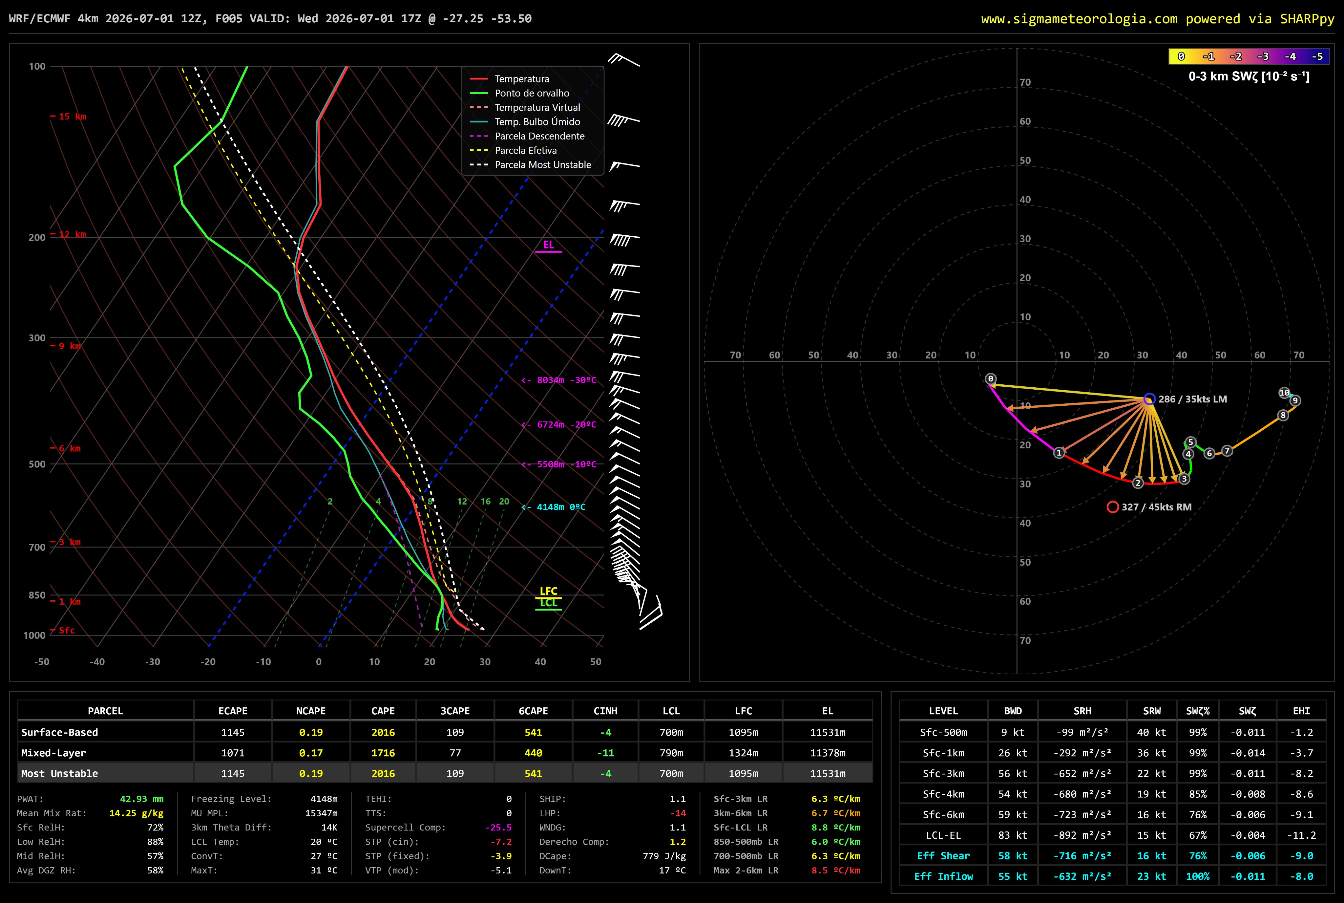Click the blue LM storm motion circle
The height and width of the screenshot is (903, 1344).
[x=1149, y=399]
